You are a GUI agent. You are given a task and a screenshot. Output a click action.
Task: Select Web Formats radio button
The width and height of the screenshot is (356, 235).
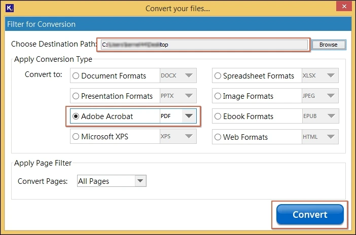[x=218, y=137]
